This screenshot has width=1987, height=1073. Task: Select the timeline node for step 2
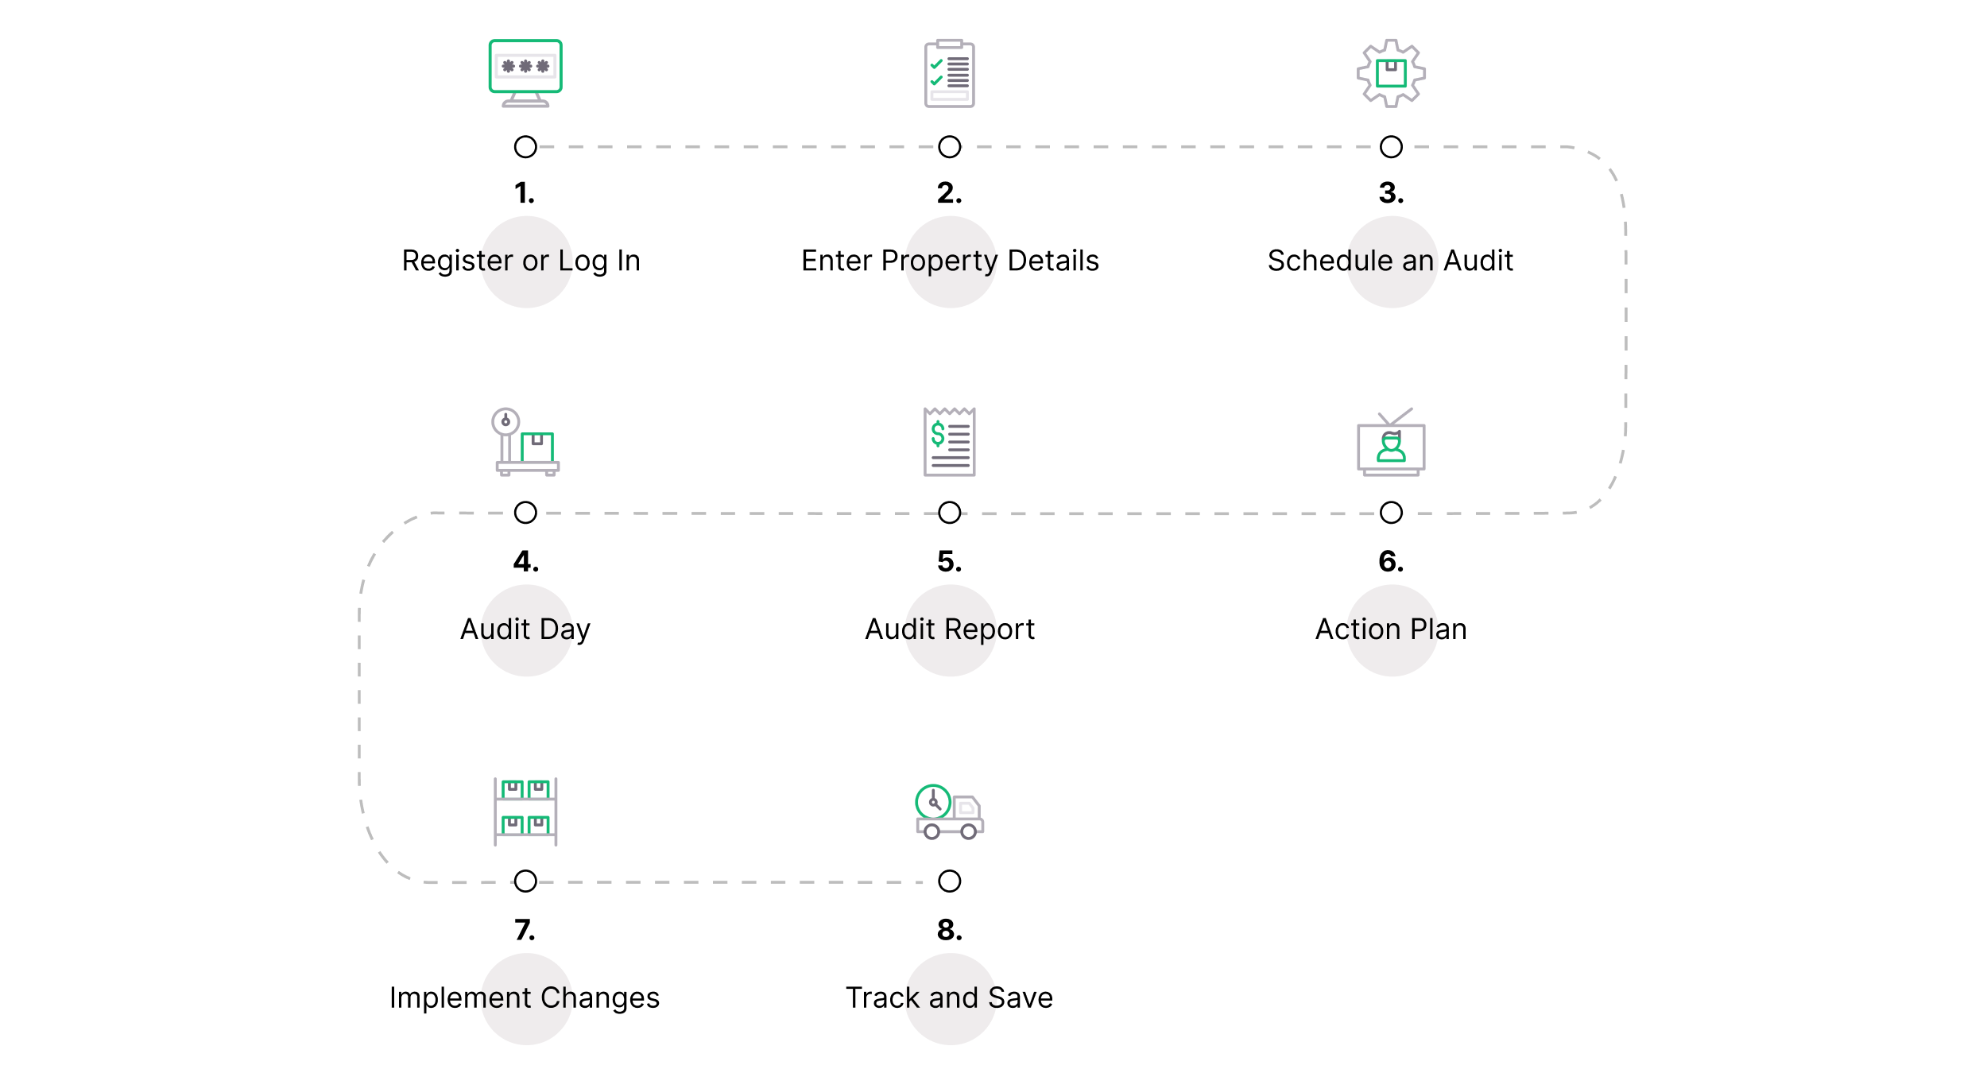tap(949, 147)
